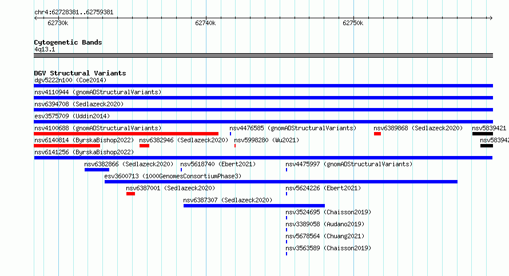509x276 pixels.
Task: Select the short blue bar under nsv6382866
Action: click(97, 170)
